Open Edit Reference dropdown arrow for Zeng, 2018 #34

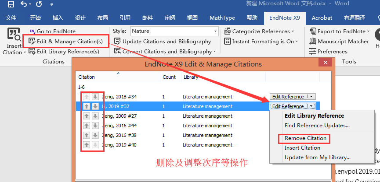pos(311,97)
